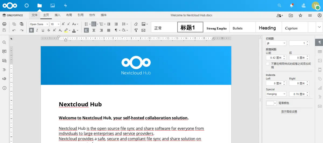323x143 pixels.
Task: Switch to the 引用 tab
Action: click(80, 15)
